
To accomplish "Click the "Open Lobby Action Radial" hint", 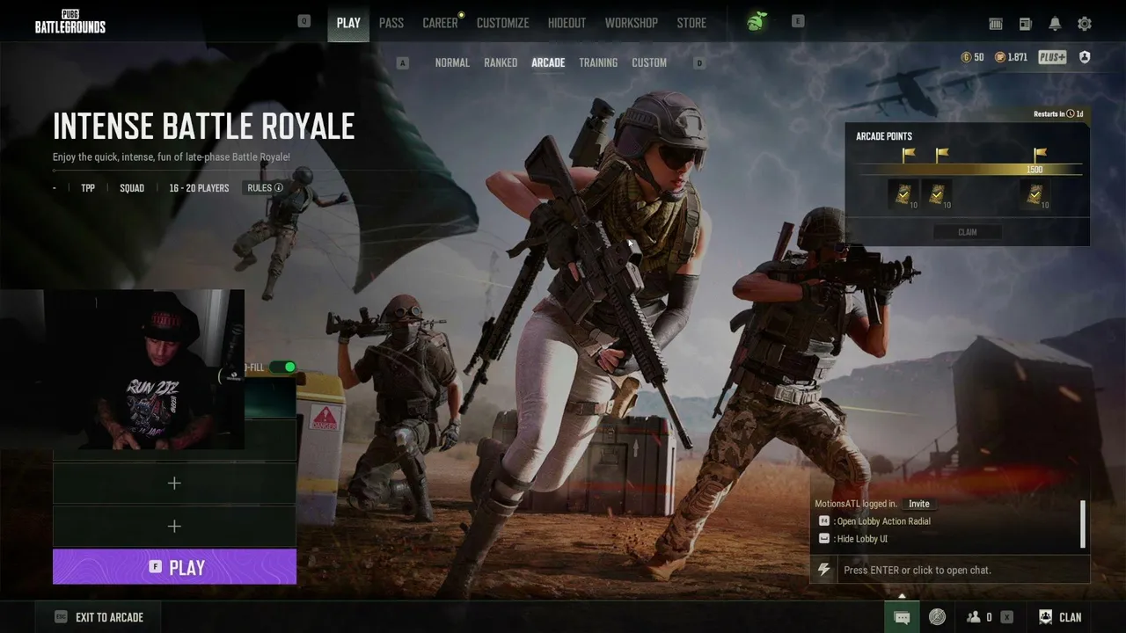I will tap(874, 521).
